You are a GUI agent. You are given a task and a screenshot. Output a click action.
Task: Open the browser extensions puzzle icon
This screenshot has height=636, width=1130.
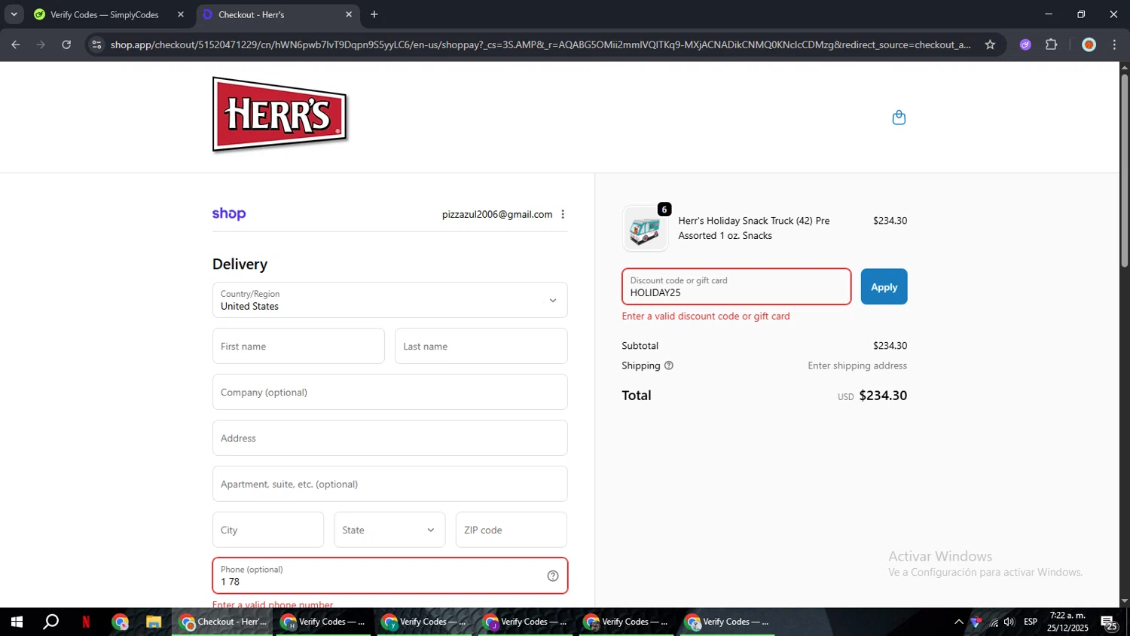click(1051, 44)
